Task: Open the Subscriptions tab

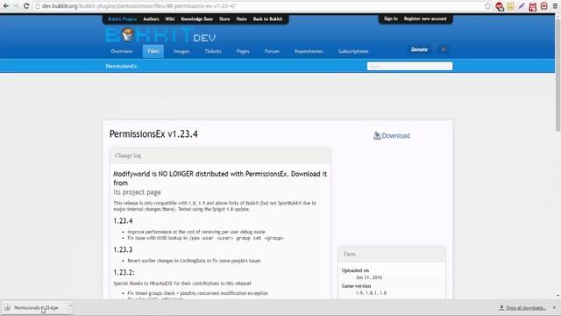Action: pos(353,51)
